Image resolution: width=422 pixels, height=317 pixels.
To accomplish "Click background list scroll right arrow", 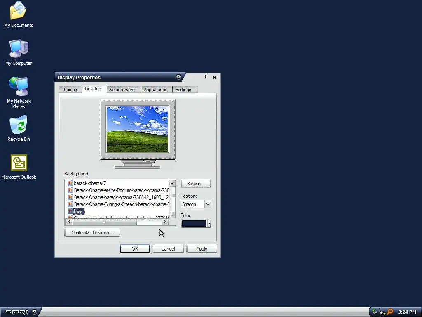I will (165, 222).
